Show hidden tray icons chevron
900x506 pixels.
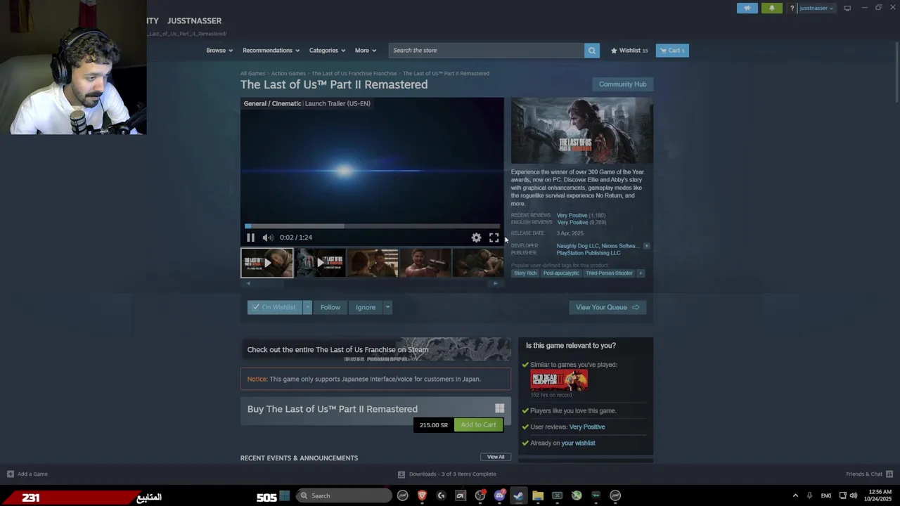tap(795, 495)
